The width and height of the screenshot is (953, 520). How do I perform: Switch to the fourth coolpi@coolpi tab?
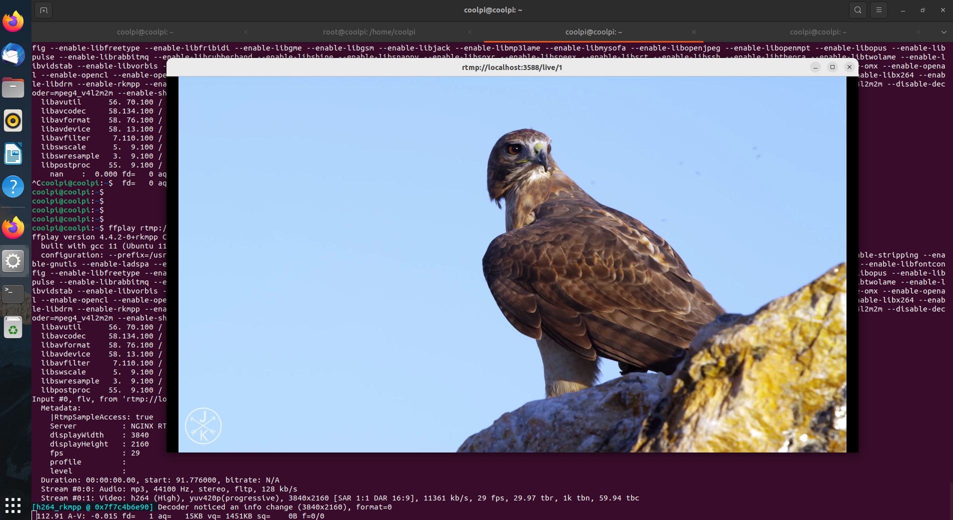pyautogui.click(x=818, y=32)
